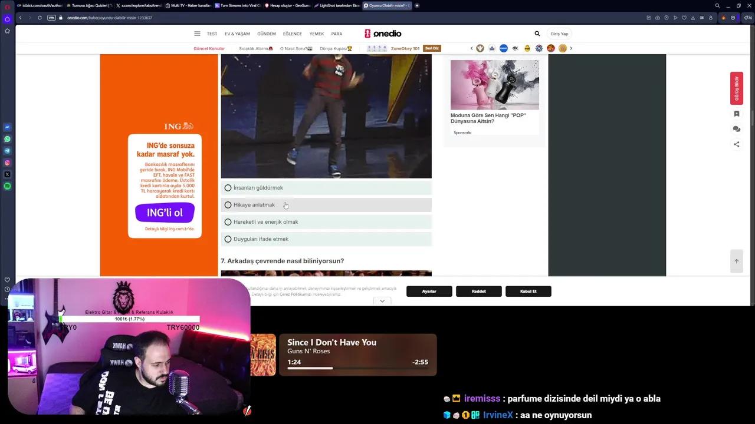Viewport: 755px width, 424px height.
Task: Reload the current page
Action: 40,18
